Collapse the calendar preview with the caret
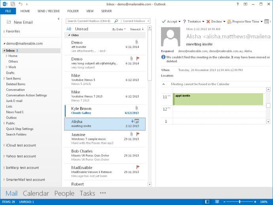The width and height of the screenshot is (273, 205). click(x=163, y=84)
